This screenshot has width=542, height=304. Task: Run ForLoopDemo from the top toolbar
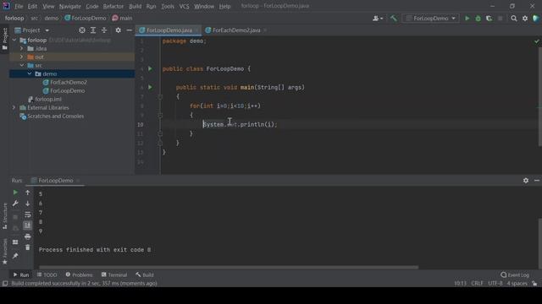click(467, 19)
